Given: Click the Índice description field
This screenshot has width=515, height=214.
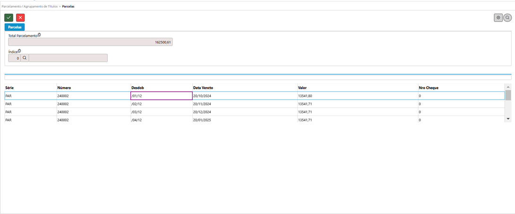Looking at the screenshot, I should click(x=68, y=58).
